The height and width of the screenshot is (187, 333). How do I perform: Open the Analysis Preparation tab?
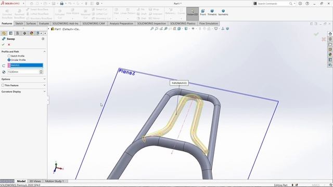pos(121,23)
